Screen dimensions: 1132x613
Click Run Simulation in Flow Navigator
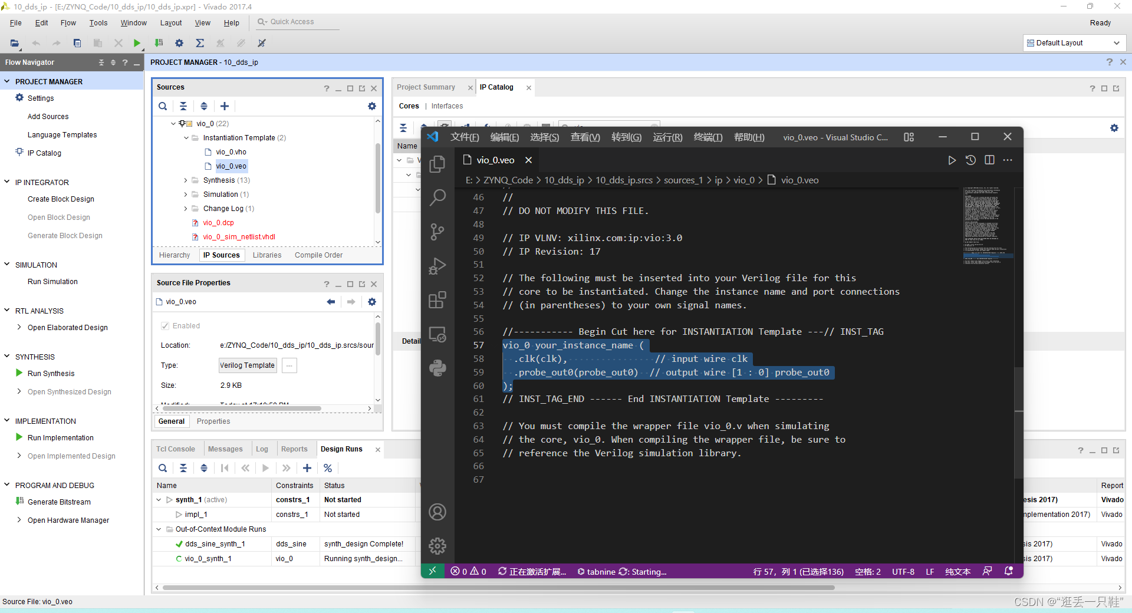(x=52, y=282)
